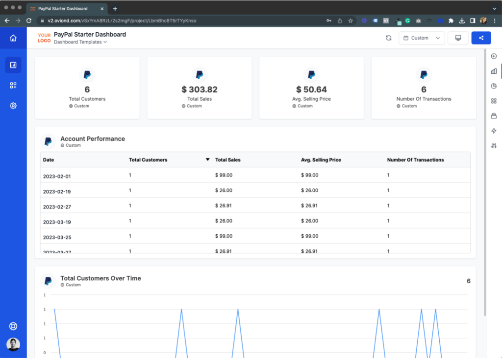
Task: Click the $ 50.64 Avg. Selling Price value
Action: tap(311, 89)
